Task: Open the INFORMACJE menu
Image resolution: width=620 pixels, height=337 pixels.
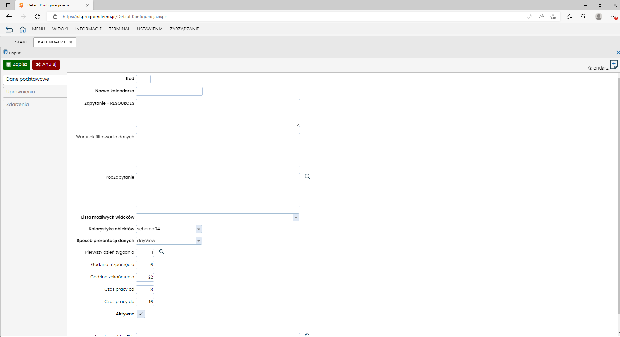Action: coord(89,29)
